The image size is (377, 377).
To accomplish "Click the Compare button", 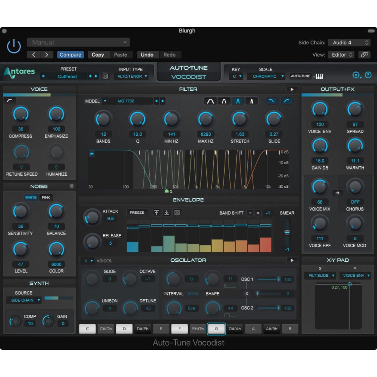I will tap(70, 55).
